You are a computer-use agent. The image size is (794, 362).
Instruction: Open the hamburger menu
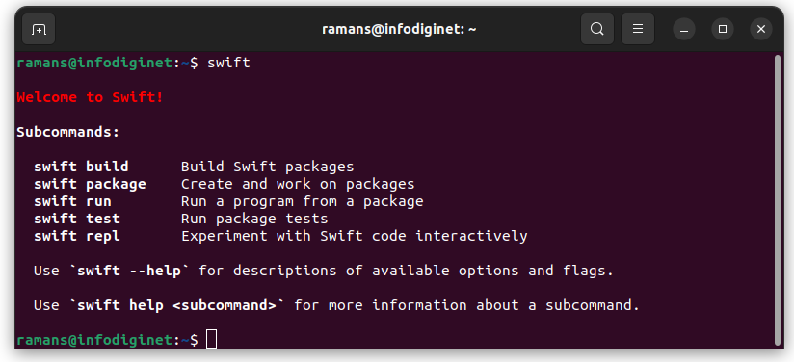pyautogui.click(x=638, y=30)
